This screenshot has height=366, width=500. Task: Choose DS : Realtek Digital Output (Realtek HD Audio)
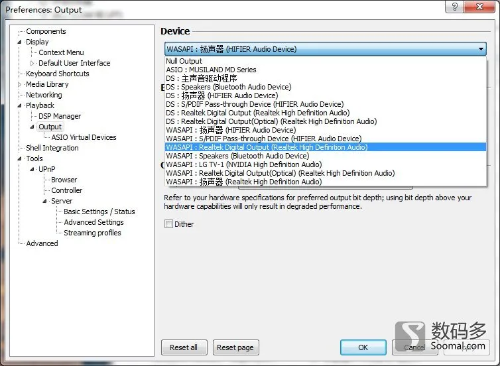[x=326, y=113]
